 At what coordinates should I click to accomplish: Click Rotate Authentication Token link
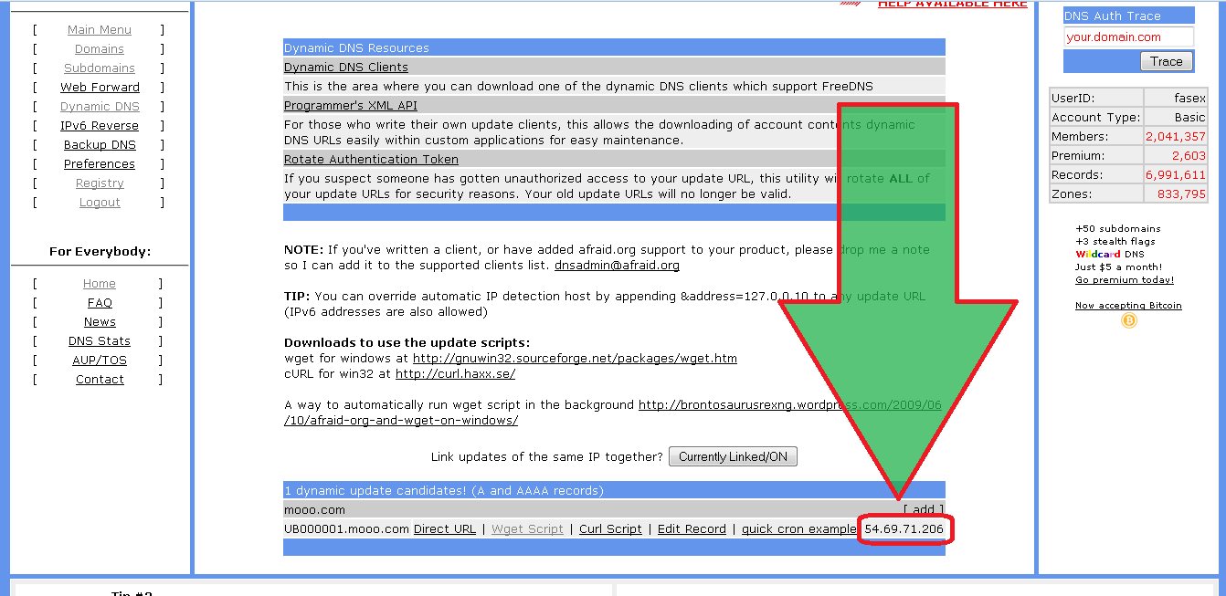point(371,160)
